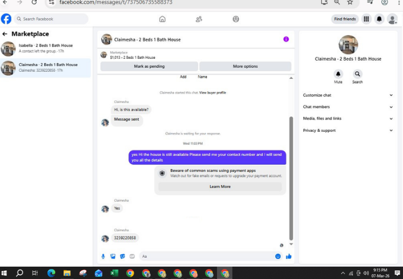Click the taskbar volume icon
This screenshot has width=403, height=279.
tap(366, 273)
